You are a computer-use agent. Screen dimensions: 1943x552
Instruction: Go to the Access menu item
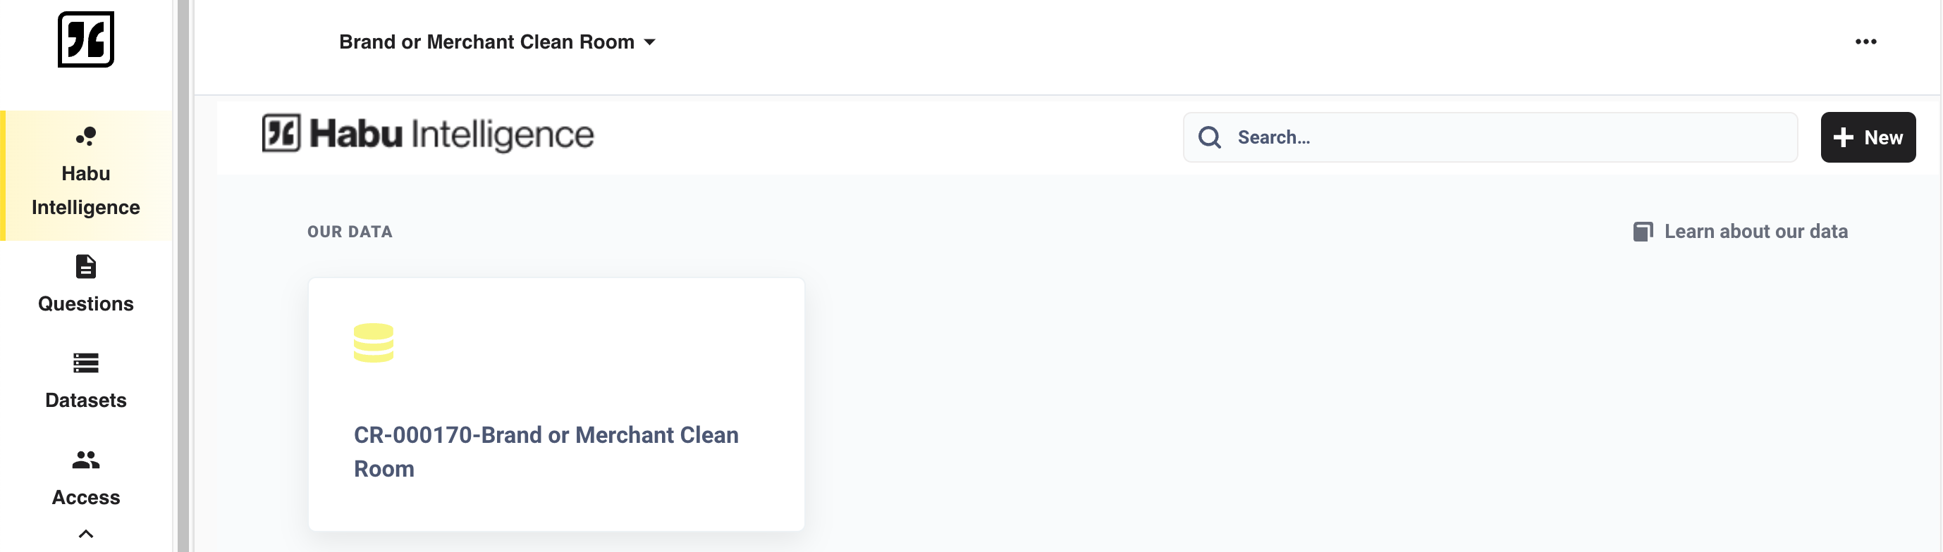click(x=86, y=478)
